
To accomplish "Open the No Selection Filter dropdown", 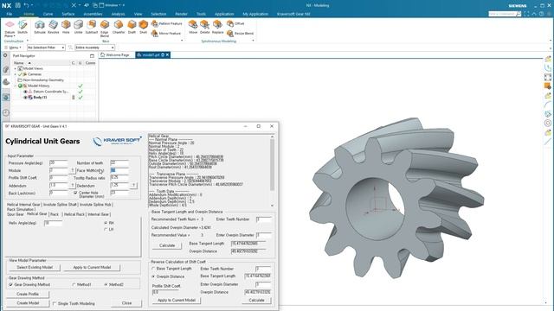I will click(46, 48).
